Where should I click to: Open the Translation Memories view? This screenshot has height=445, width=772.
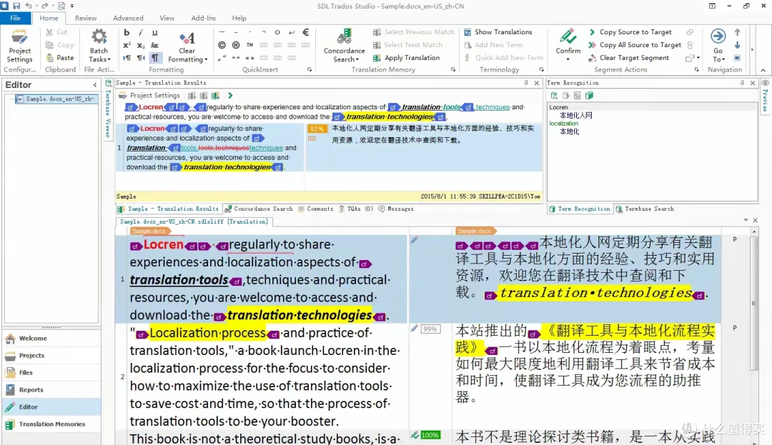pos(51,424)
